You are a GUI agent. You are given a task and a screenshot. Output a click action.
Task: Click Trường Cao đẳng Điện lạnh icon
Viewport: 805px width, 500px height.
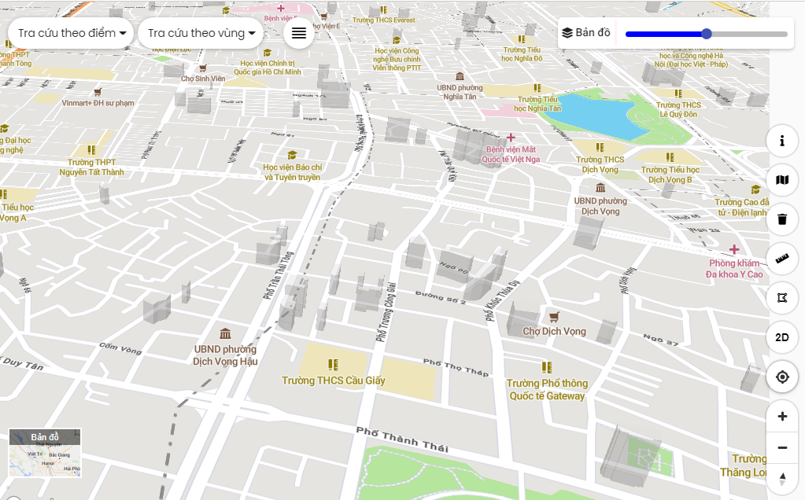coord(755,189)
